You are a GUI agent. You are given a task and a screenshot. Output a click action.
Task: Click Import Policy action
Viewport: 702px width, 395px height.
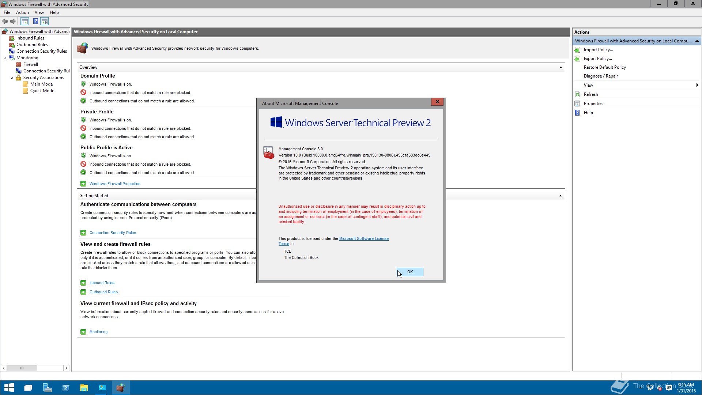click(x=598, y=50)
